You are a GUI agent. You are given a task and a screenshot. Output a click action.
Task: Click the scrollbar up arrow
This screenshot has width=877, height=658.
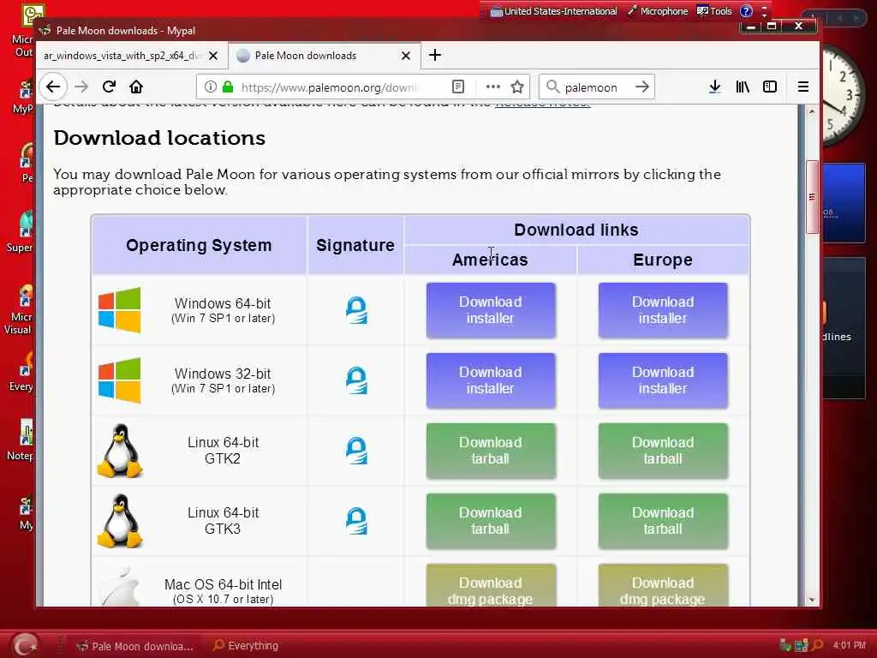pyautogui.click(x=812, y=112)
